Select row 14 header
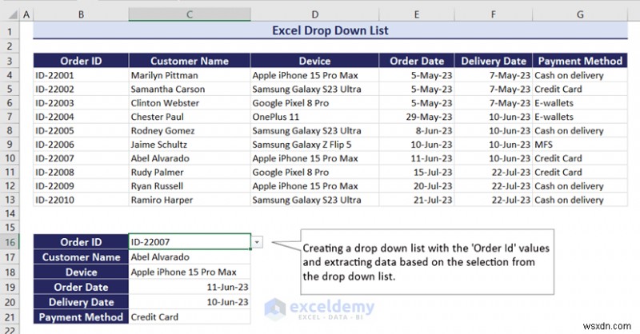The width and height of the screenshot is (640, 334). tap(10, 213)
